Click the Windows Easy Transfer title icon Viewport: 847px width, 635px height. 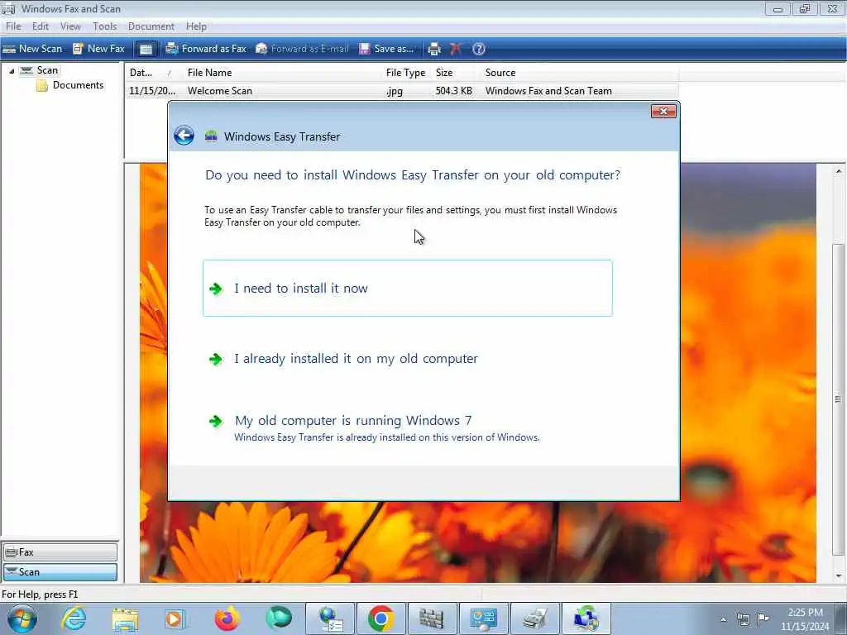tap(211, 136)
